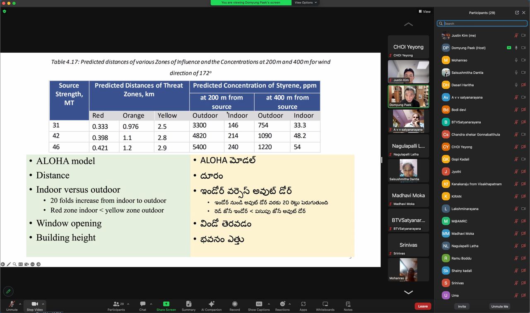
Task: Click Lakshminarayana in participants list
Action: (482, 209)
